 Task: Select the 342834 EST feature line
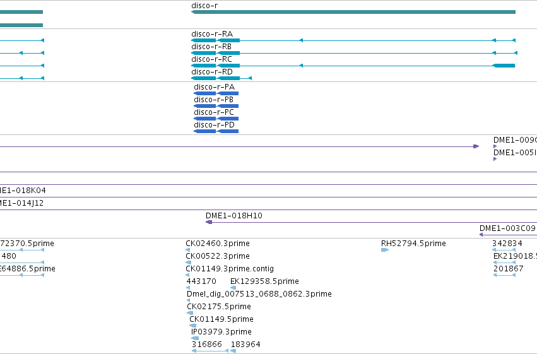pyautogui.click(x=504, y=250)
